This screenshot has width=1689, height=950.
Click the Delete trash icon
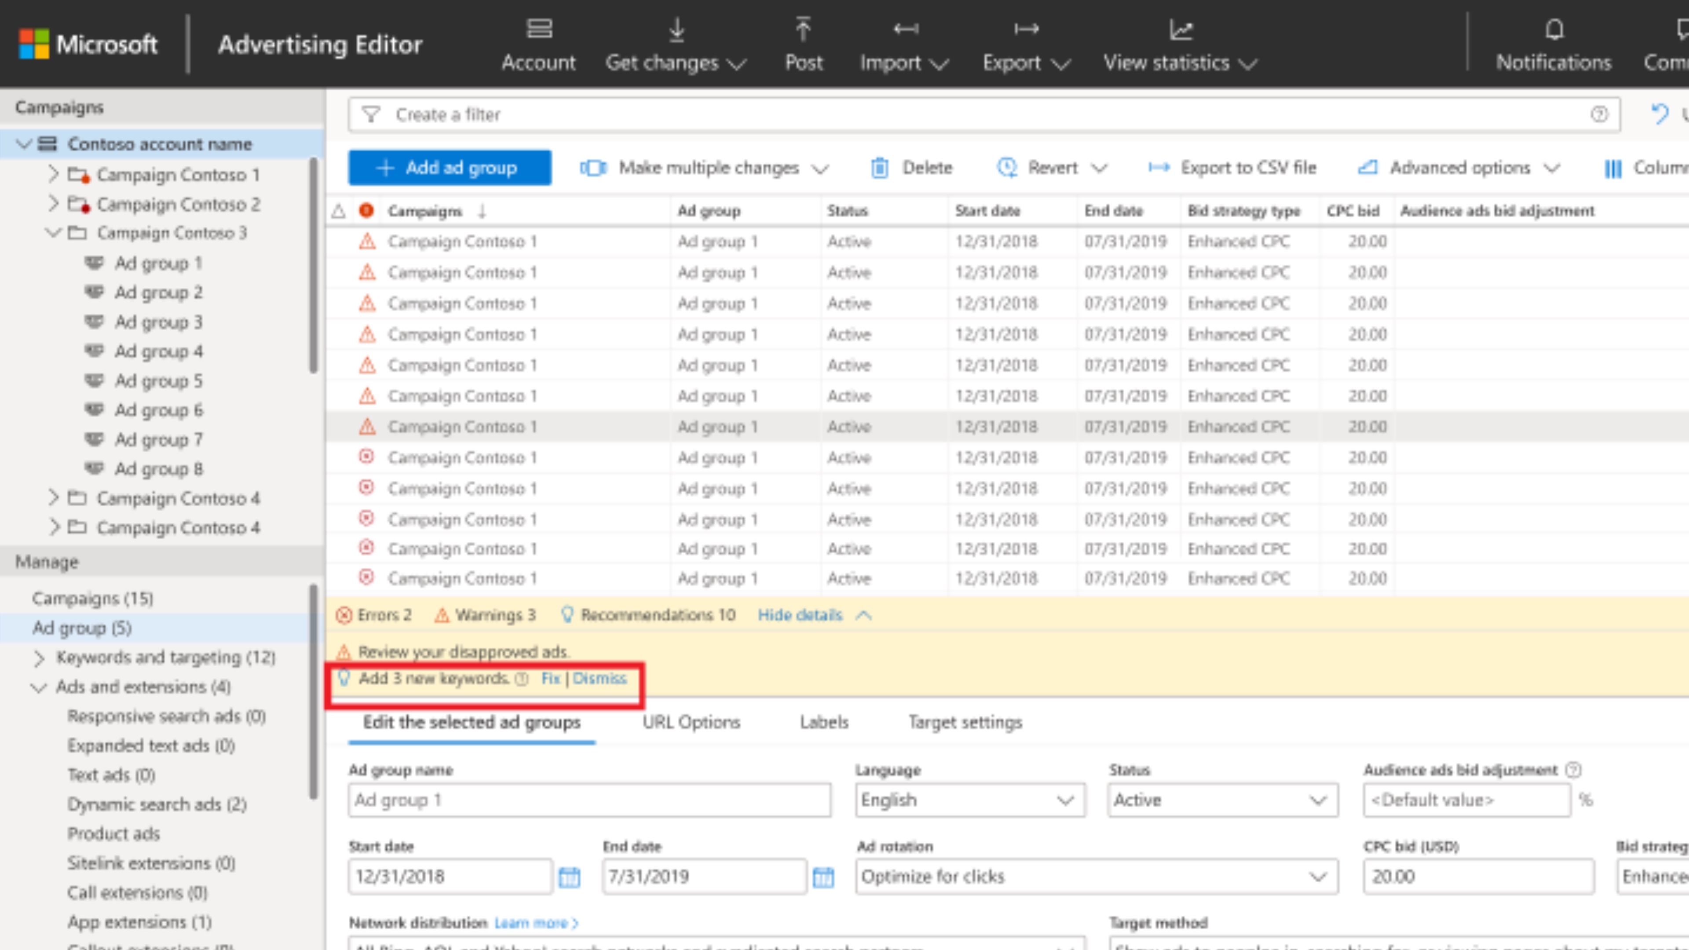[879, 168]
